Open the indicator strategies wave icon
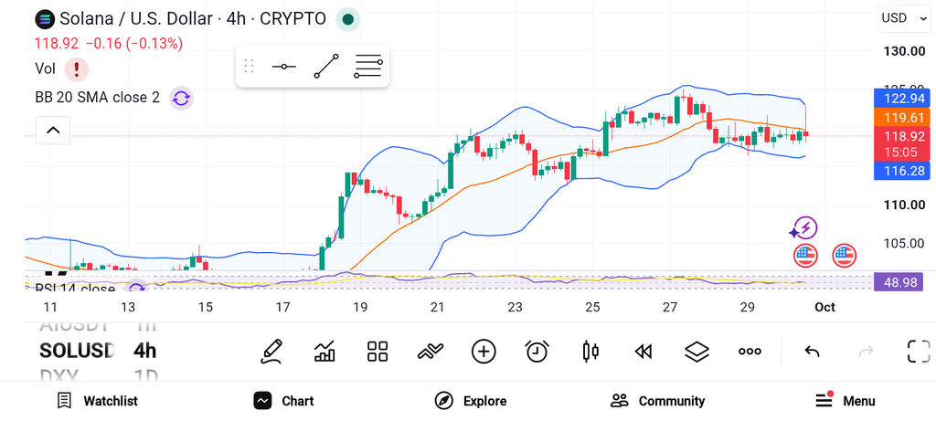The width and height of the screenshot is (936, 421). pos(431,352)
